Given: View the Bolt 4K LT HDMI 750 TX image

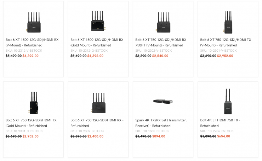Looking at the screenshot, I should pos(228,101).
